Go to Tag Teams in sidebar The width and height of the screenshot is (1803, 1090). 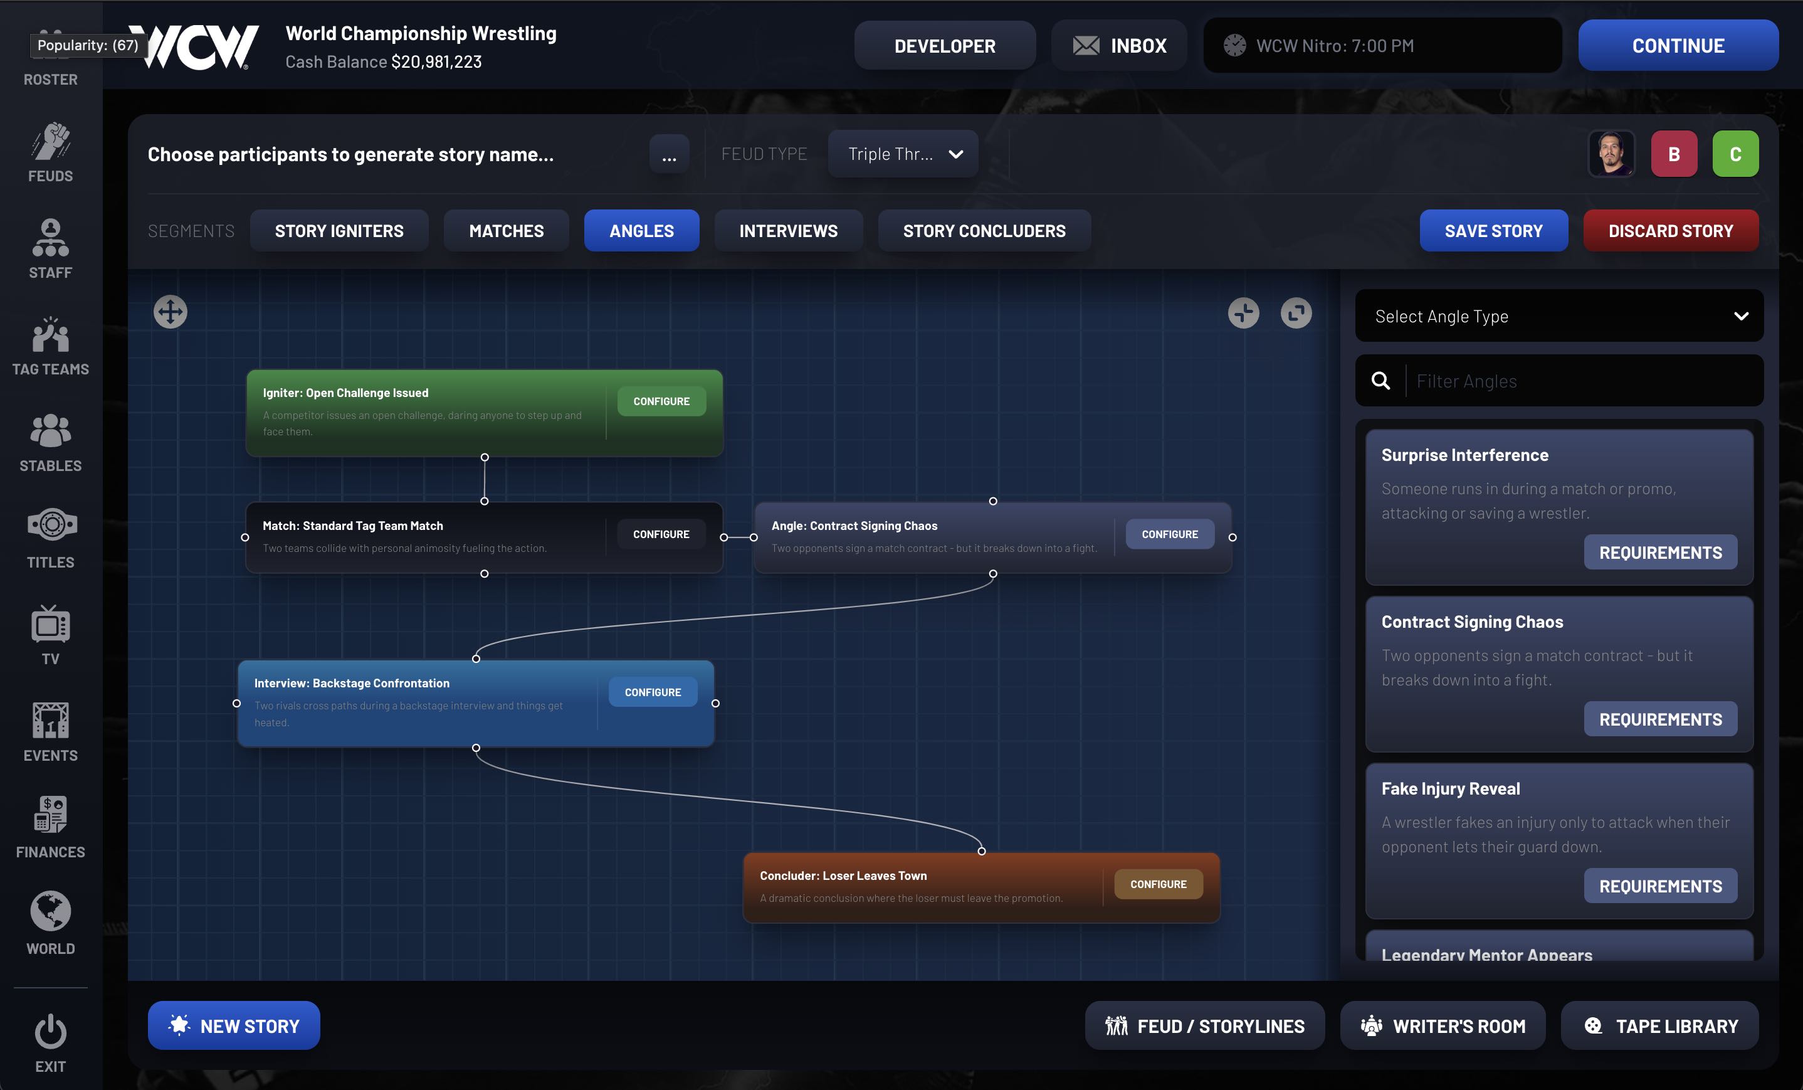(x=51, y=346)
